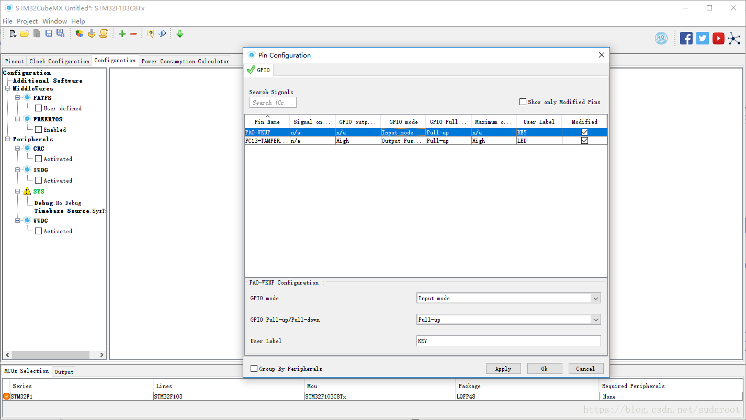Click the Save Project disk icon
Viewport: 746px width, 420px height.
[49, 33]
